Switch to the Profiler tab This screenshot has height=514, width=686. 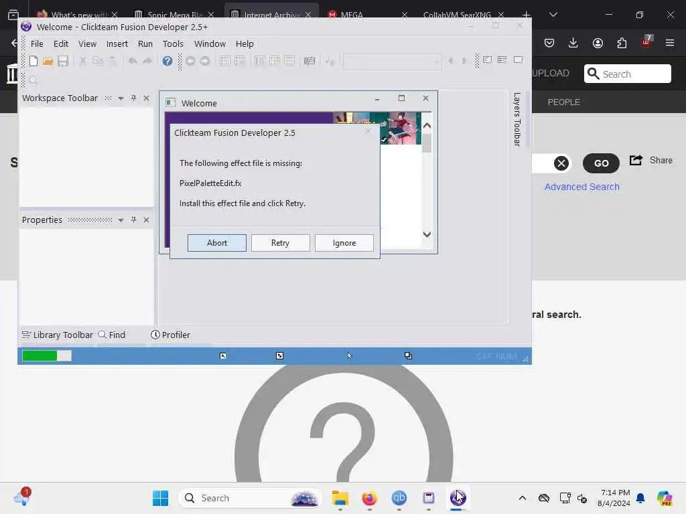(171, 335)
